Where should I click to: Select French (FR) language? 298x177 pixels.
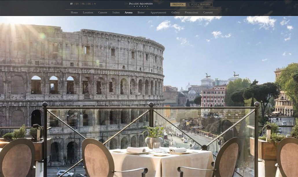(x=83, y=4)
